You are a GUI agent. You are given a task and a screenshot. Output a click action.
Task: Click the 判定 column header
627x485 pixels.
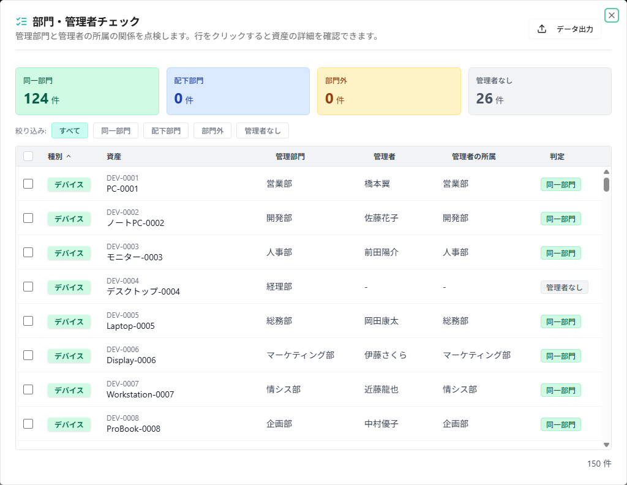pos(557,156)
